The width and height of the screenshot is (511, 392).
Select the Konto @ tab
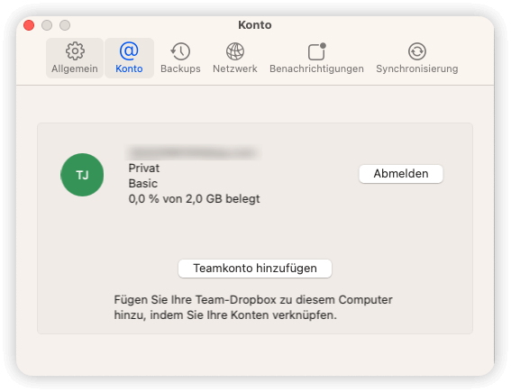click(x=129, y=58)
